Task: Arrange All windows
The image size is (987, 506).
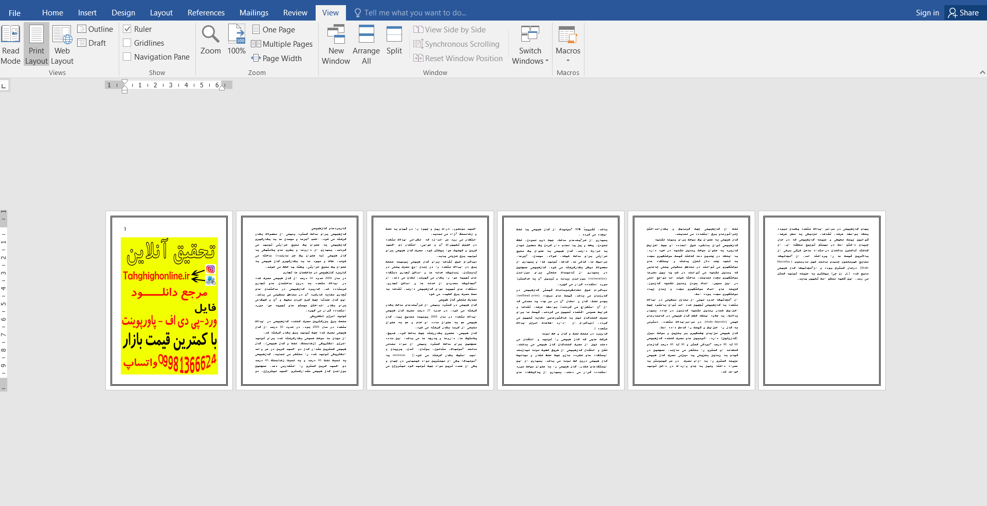Action: [x=366, y=44]
